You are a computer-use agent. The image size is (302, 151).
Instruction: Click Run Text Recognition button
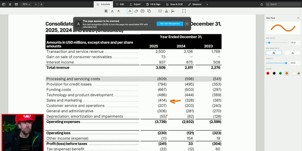click(x=170, y=24)
